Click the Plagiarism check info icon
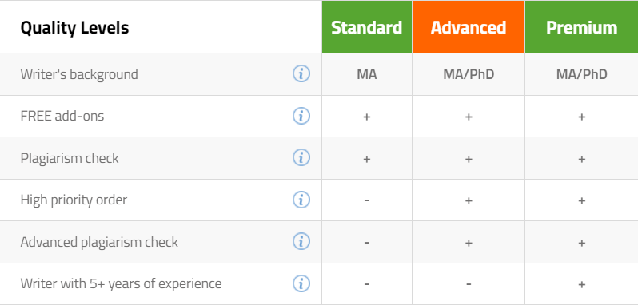 pyautogui.click(x=301, y=157)
